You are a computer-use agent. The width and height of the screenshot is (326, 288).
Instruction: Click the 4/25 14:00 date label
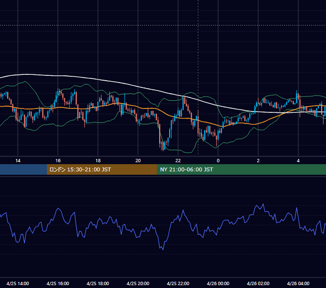18,283
